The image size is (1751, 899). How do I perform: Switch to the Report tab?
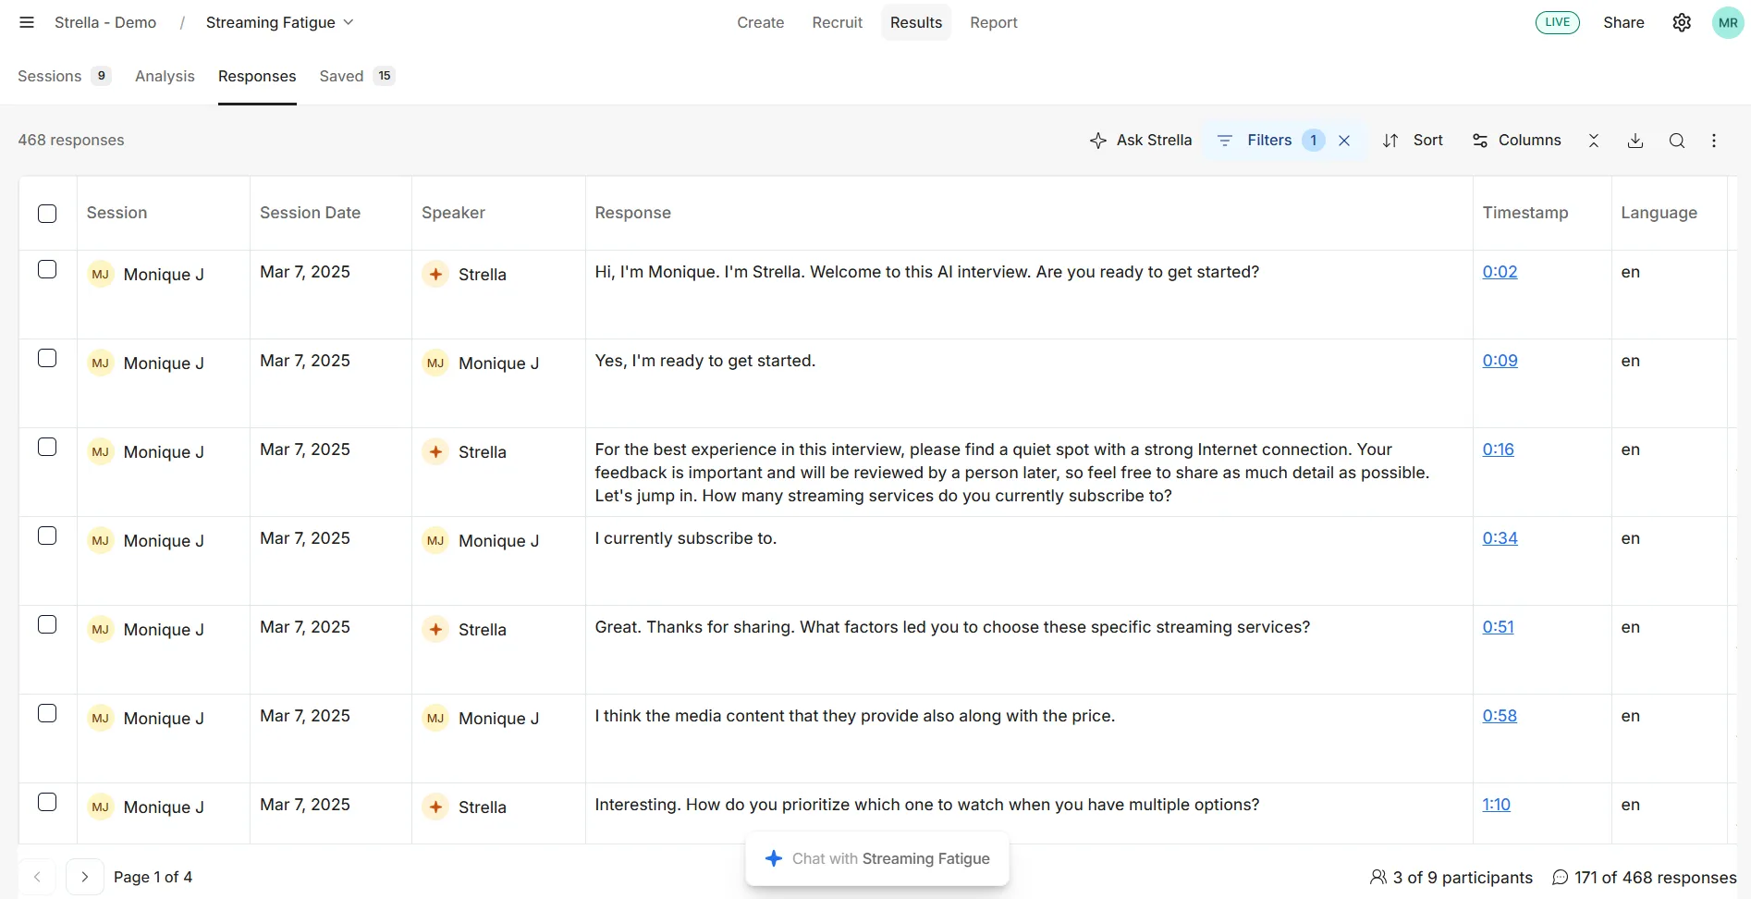pos(993,22)
